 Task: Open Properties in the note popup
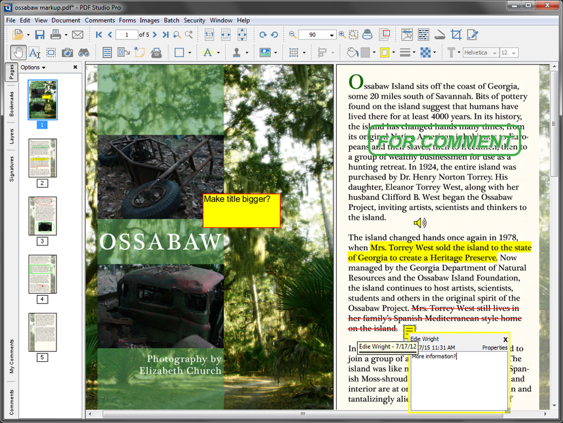click(494, 348)
